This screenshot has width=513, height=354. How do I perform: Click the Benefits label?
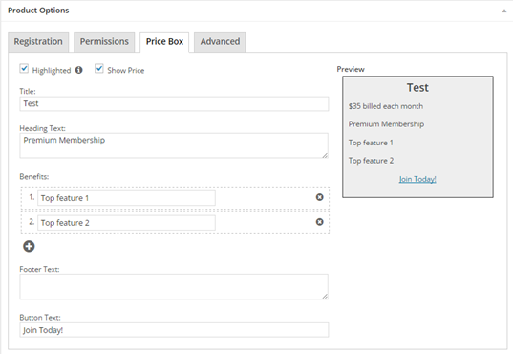click(x=34, y=177)
